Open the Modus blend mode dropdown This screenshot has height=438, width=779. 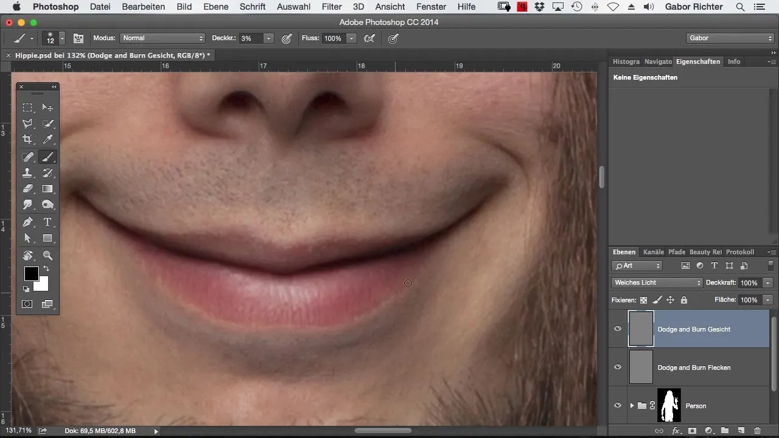click(162, 38)
